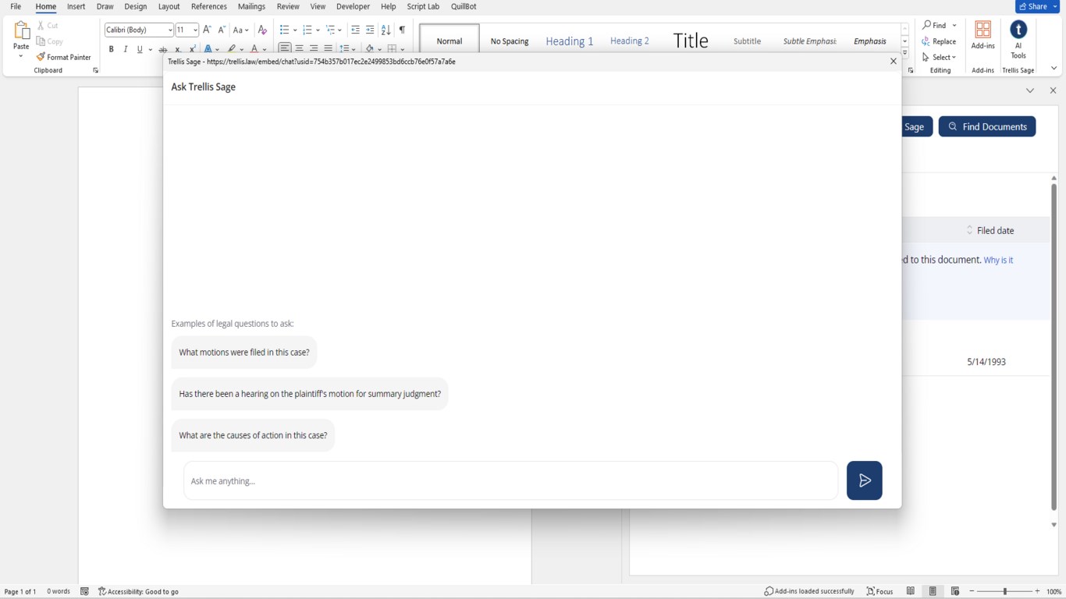Open Clipboard pane dialog launcher
The height and width of the screenshot is (599, 1066).
[x=96, y=70]
